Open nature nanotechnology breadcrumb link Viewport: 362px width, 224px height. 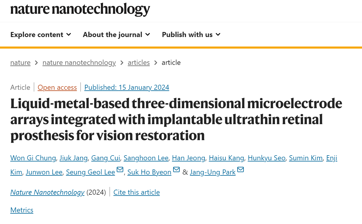click(79, 63)
